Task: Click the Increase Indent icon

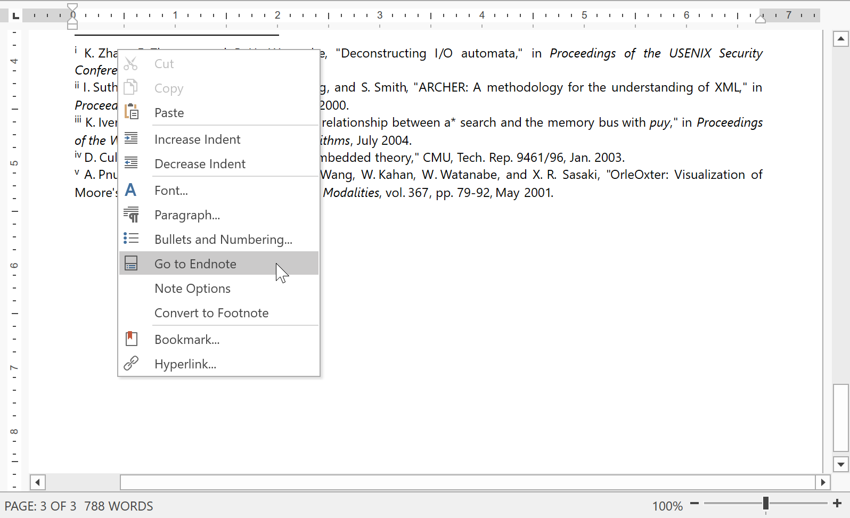Action: coord(131,139)
